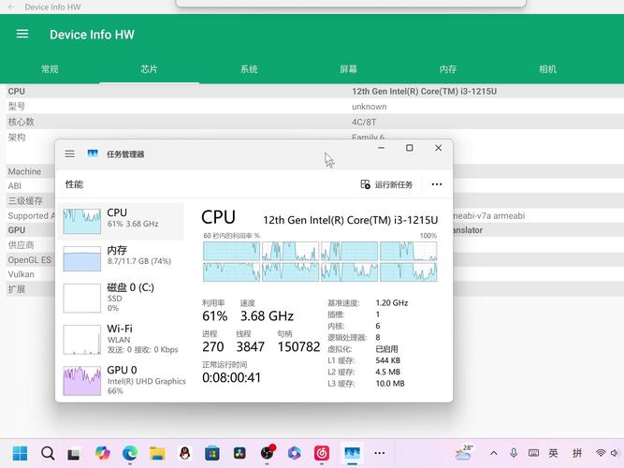Close the Task Manager window
The image size is (624, 468).
pyautogui.click(x=438, y=148)
